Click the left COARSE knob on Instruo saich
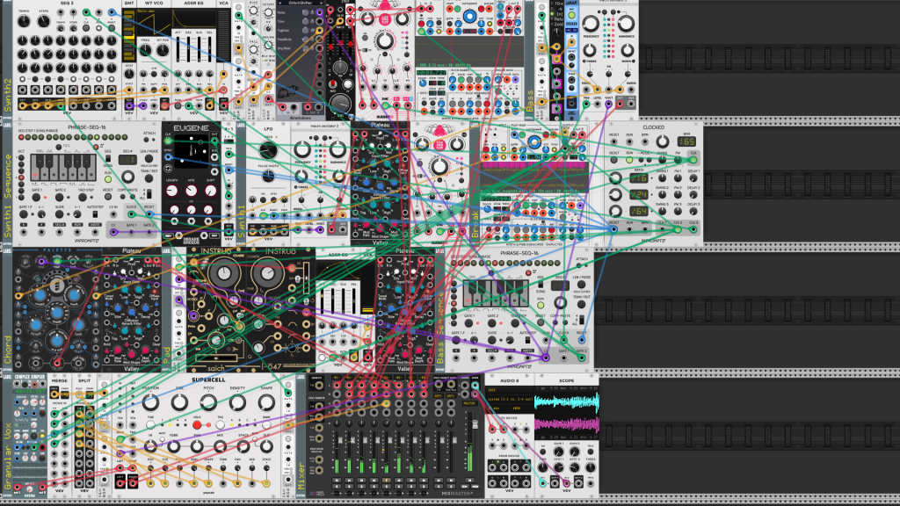 (222, 275)
